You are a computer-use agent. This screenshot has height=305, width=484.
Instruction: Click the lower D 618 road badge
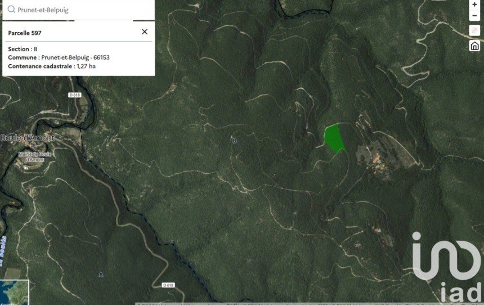tap(168, 285)
